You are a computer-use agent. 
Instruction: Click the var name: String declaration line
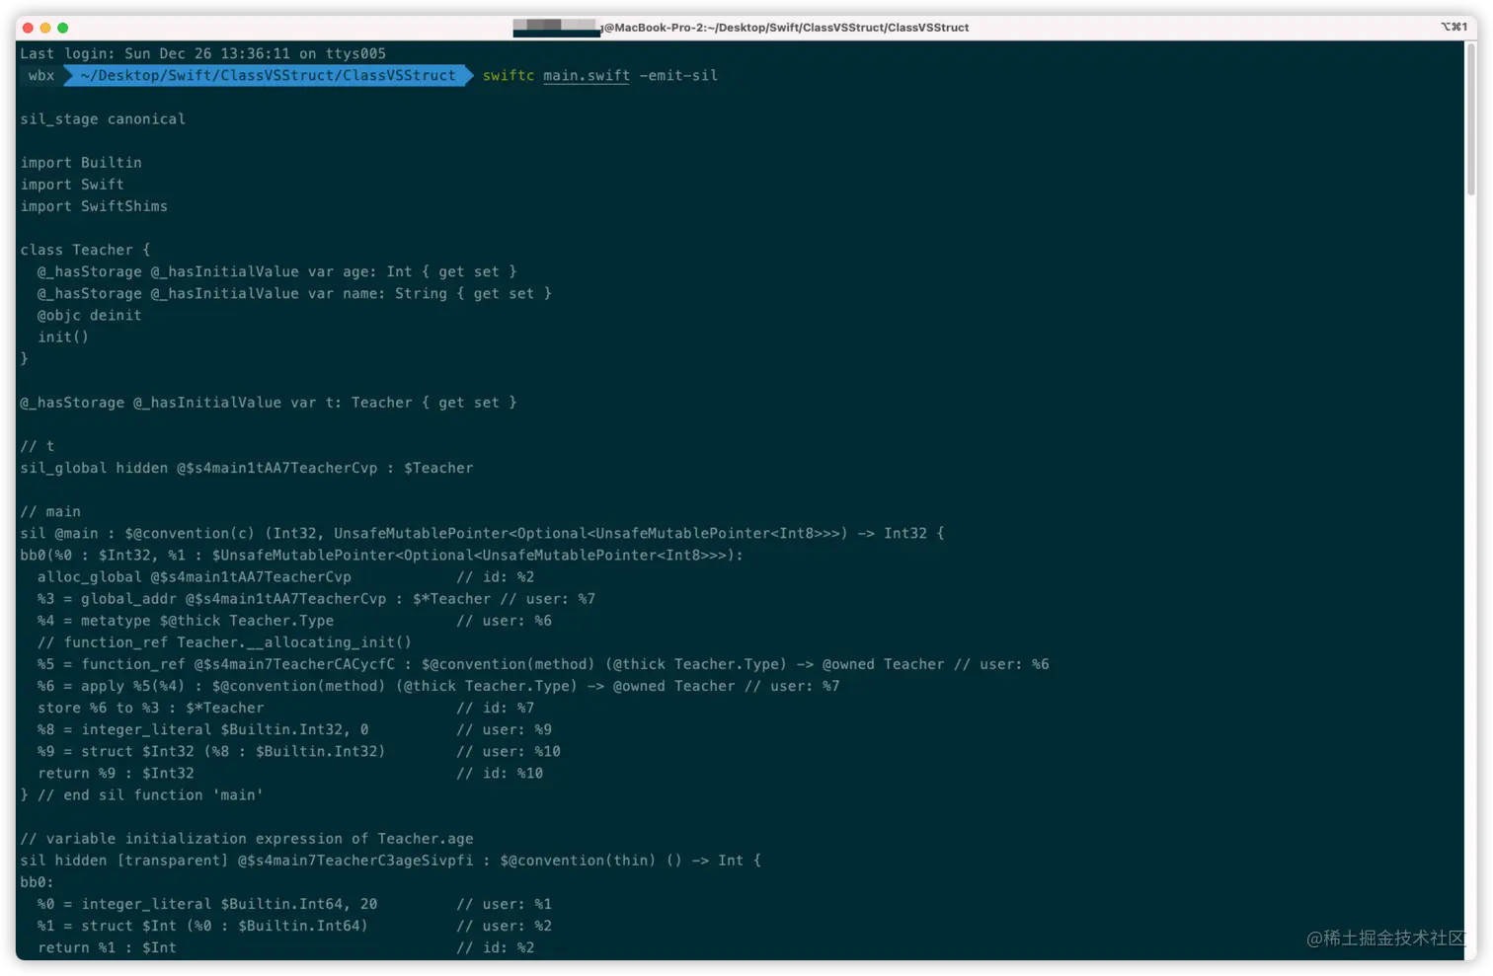294,293
